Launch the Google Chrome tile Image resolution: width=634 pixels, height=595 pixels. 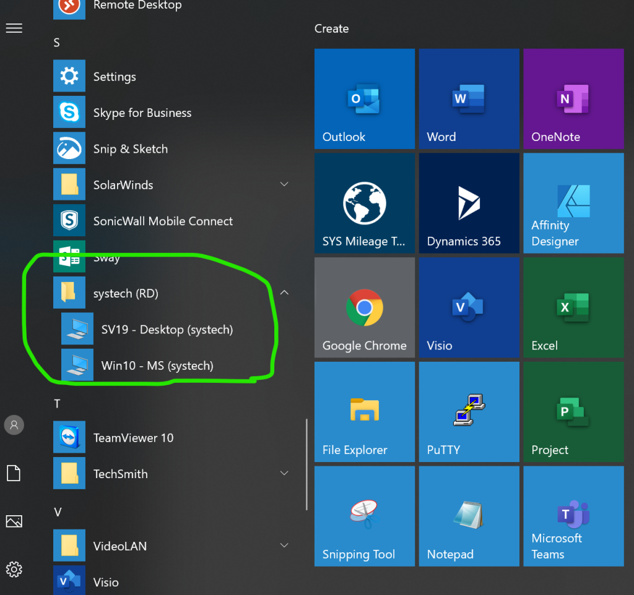pyautogui.click(x=364, y=307)
